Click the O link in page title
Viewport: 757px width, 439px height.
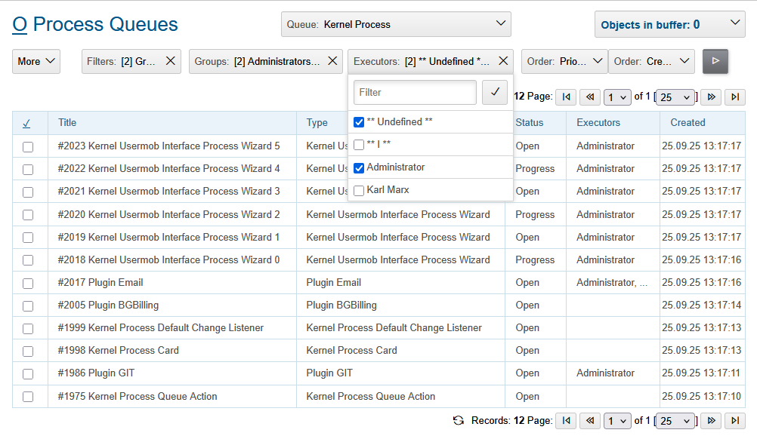(20, 24)
